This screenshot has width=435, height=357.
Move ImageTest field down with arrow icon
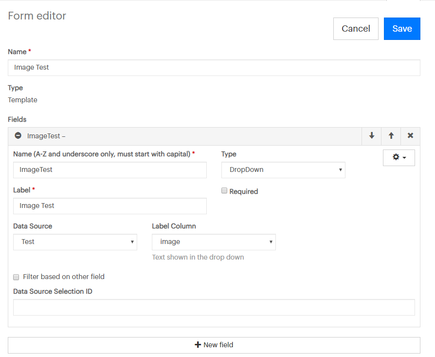pyautogui.click(x=372, y=136)
